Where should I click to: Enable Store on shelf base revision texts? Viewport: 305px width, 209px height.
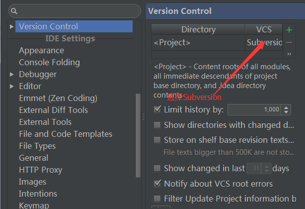[157, 140]
